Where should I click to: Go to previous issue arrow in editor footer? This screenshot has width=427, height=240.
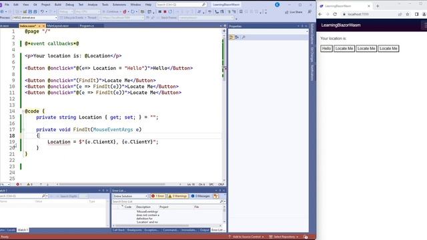coord(41,184)
